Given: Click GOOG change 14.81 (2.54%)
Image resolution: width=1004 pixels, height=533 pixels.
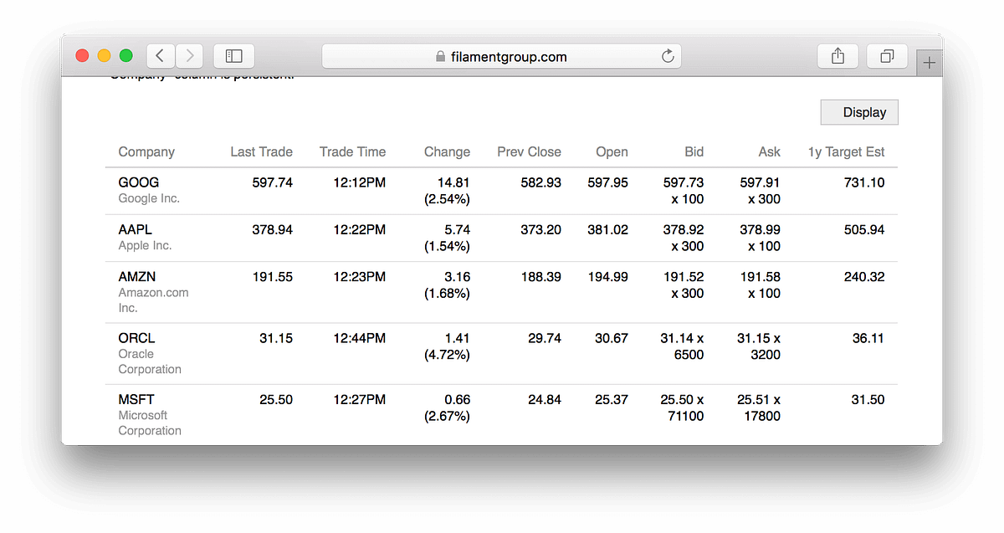Looking at the screenshot, I should pos(448,191).
